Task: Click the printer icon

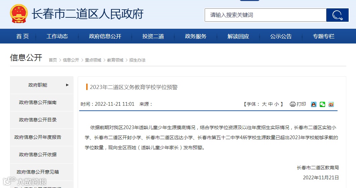Action: tap(293, 104)
